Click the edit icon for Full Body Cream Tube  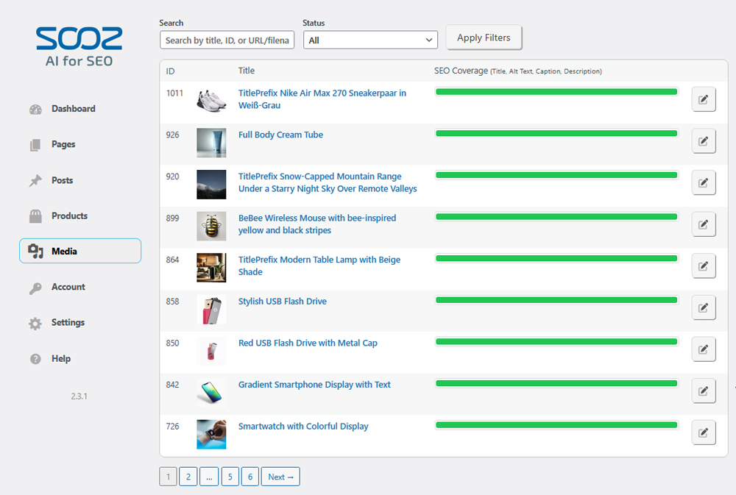click(704, 141)
